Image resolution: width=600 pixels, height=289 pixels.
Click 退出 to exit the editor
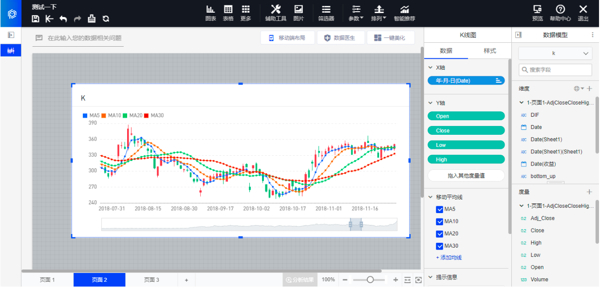pyautogui.click(x=583, y=13)
